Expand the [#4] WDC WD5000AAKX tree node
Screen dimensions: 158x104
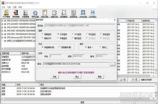[2, 34]
